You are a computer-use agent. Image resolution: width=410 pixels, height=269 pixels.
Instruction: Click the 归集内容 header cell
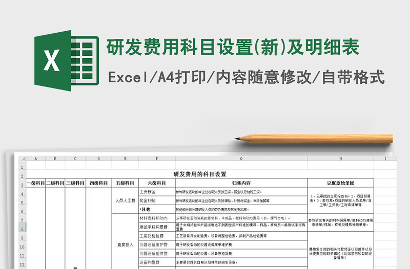pyautogui.click(x=241, y=183)
